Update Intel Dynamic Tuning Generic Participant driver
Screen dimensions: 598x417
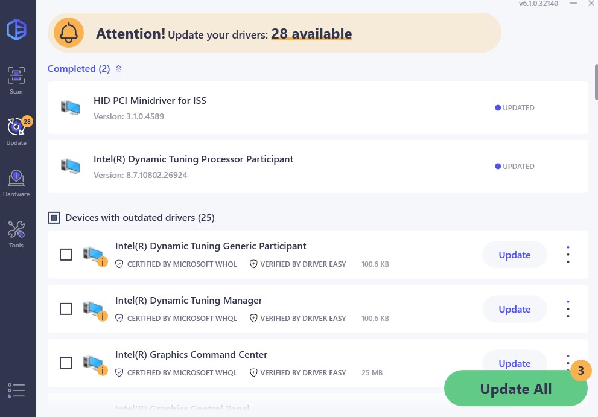point(514,255)
